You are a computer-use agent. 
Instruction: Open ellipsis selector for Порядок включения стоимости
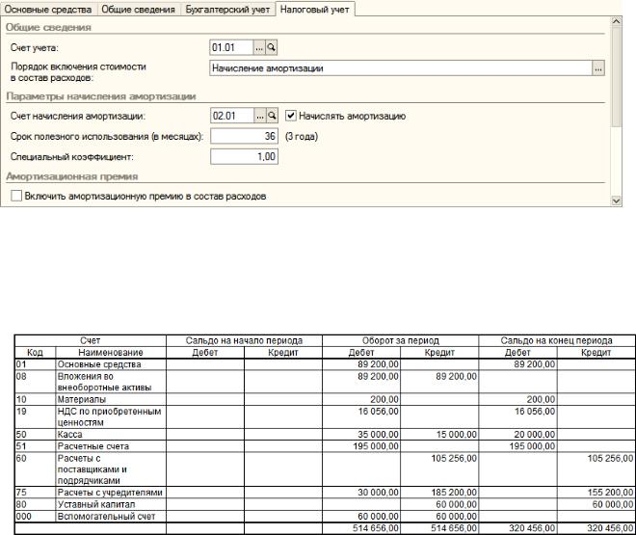pos(598,68)
